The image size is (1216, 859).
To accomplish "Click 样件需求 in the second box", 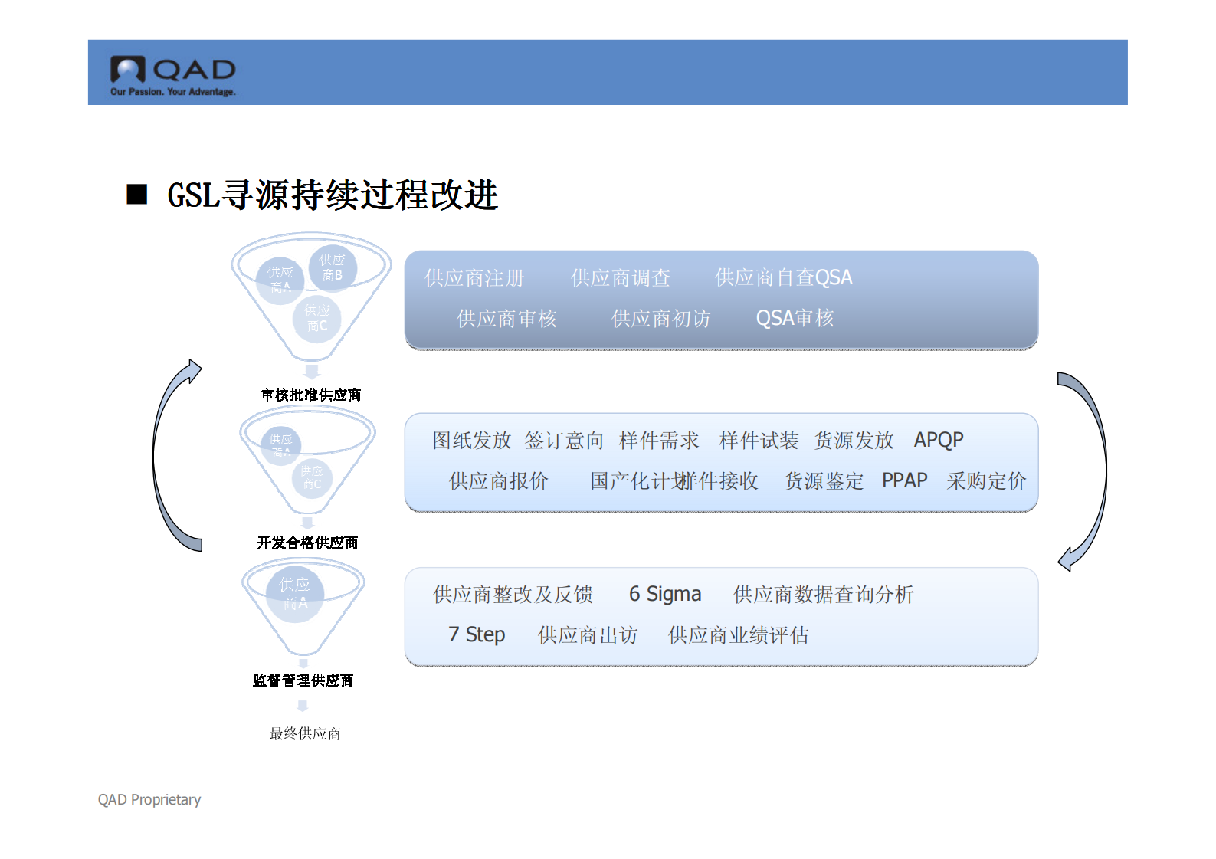I will [660, 440].
